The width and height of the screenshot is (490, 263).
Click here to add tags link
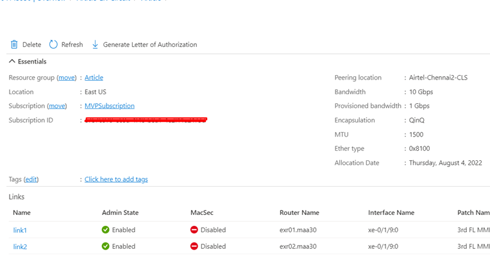(x=116, y=180)
